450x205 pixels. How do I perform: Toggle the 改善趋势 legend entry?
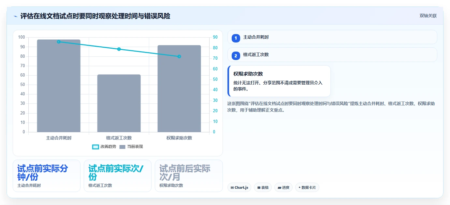tap(104, 147)
